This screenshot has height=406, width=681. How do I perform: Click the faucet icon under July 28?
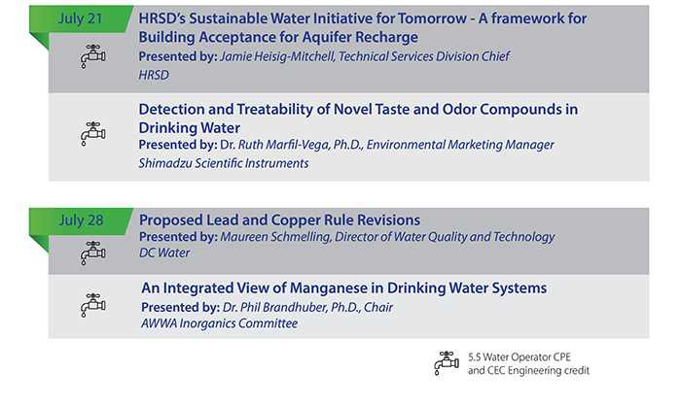pos(91,253)
